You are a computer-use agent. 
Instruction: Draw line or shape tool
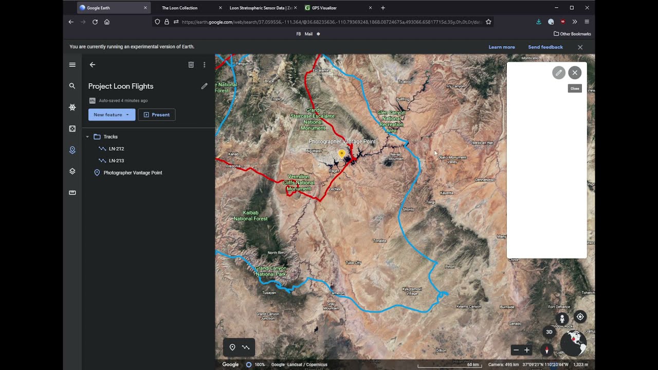(246, 347)
